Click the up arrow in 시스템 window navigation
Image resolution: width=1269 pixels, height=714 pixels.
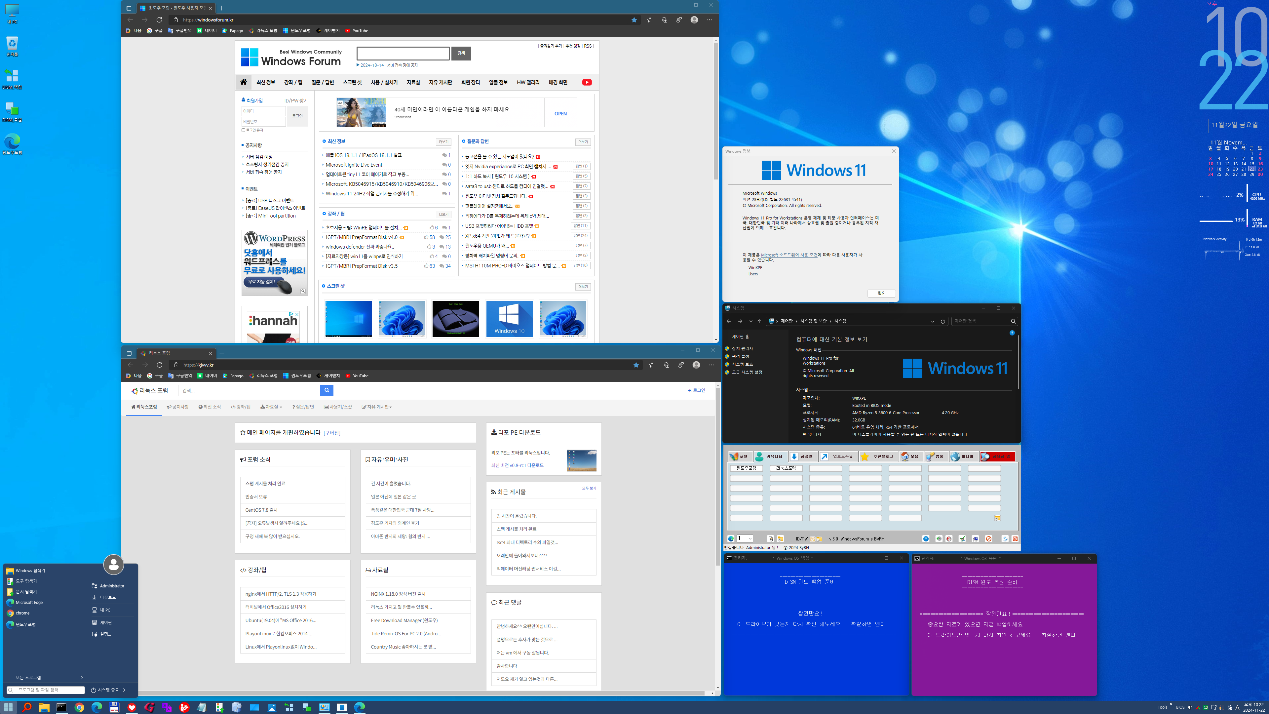point(759,321)
